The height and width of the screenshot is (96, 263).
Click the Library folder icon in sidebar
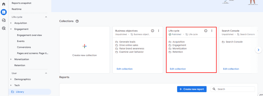point(13,92)
